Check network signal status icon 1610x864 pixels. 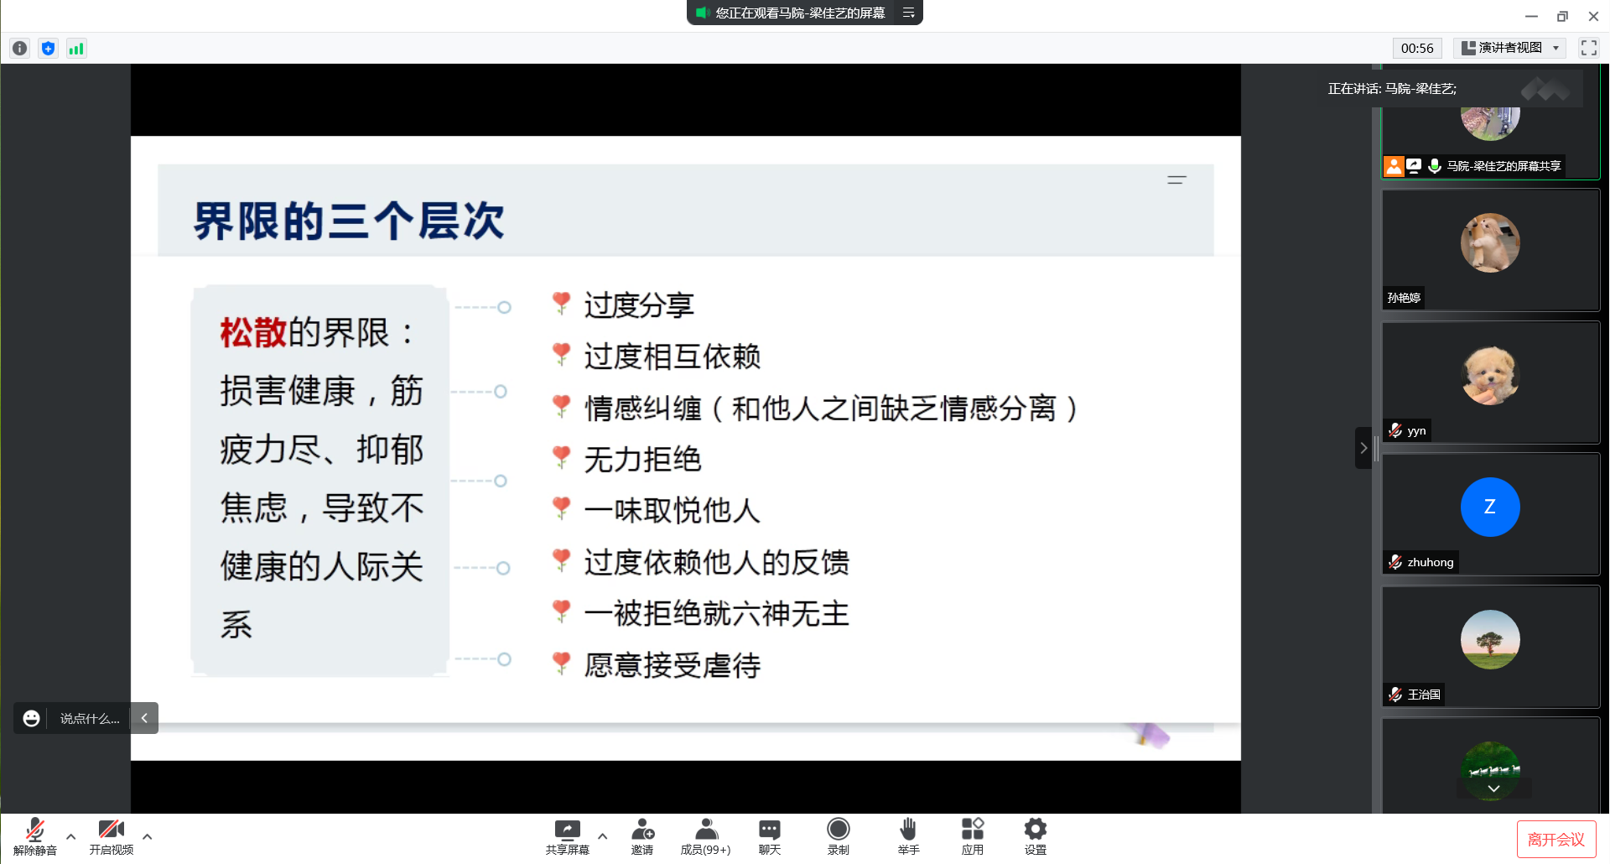[76, 49]
